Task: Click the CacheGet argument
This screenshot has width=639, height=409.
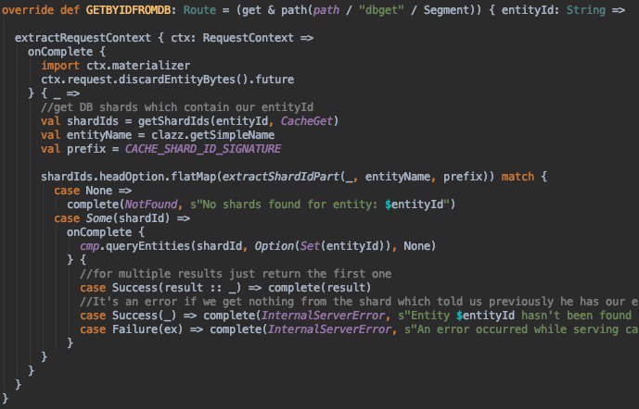Action: click(306, 121)
